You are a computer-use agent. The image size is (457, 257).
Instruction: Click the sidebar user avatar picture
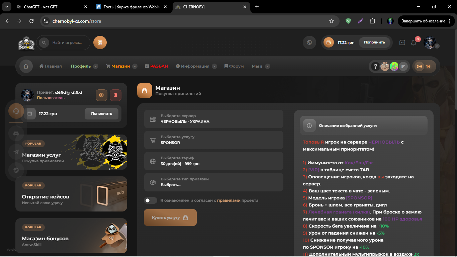pos(27,95)
